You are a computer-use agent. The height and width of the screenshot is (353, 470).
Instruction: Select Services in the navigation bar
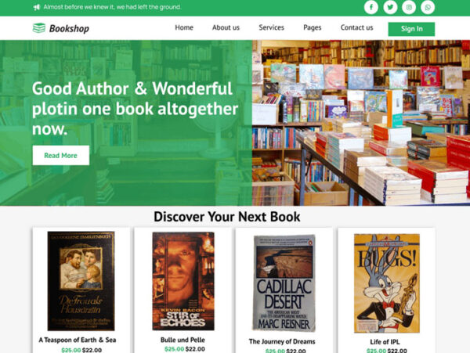(x=272, y=27)
